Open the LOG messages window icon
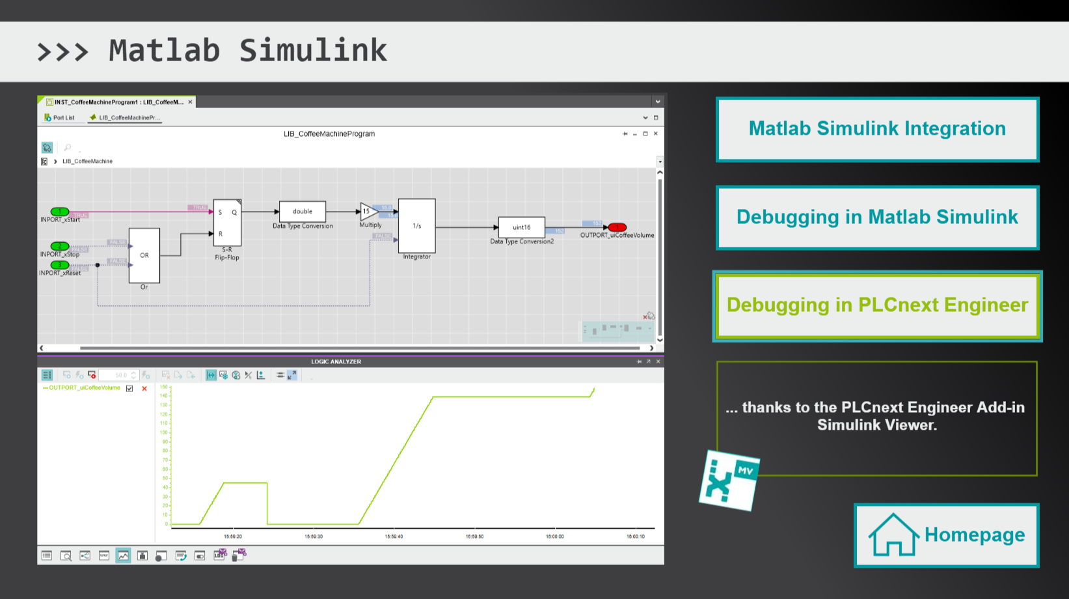 [220, 555]
